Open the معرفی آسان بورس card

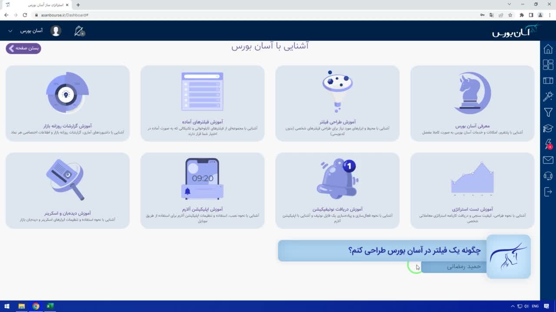472,103
